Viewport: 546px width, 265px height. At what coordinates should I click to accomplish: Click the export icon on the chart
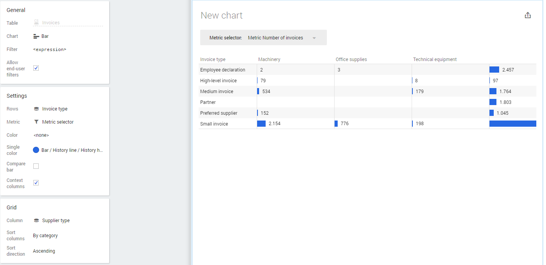pos(527,15)
